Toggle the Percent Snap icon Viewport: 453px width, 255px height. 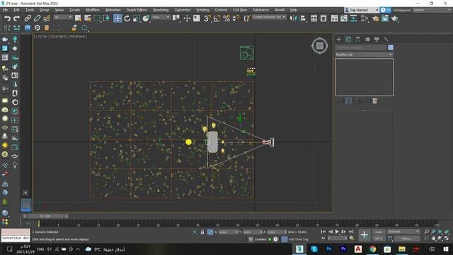[x=226, y=19]
